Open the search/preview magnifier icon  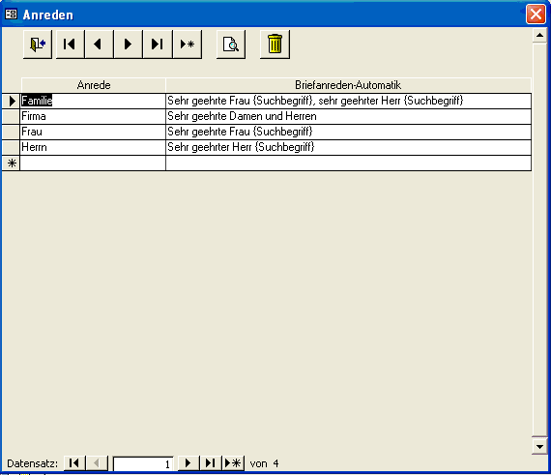(x=231, y=45)
